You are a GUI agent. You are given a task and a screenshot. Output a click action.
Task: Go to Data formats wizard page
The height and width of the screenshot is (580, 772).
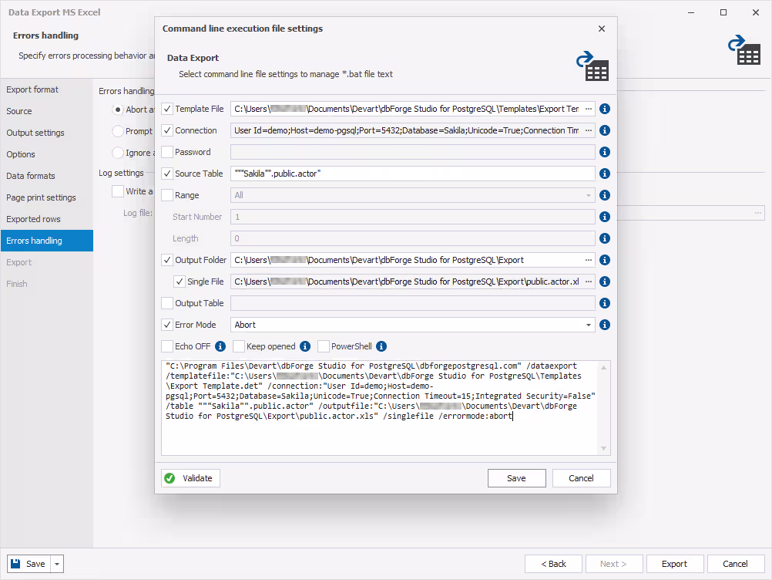[x=47, y=176]
